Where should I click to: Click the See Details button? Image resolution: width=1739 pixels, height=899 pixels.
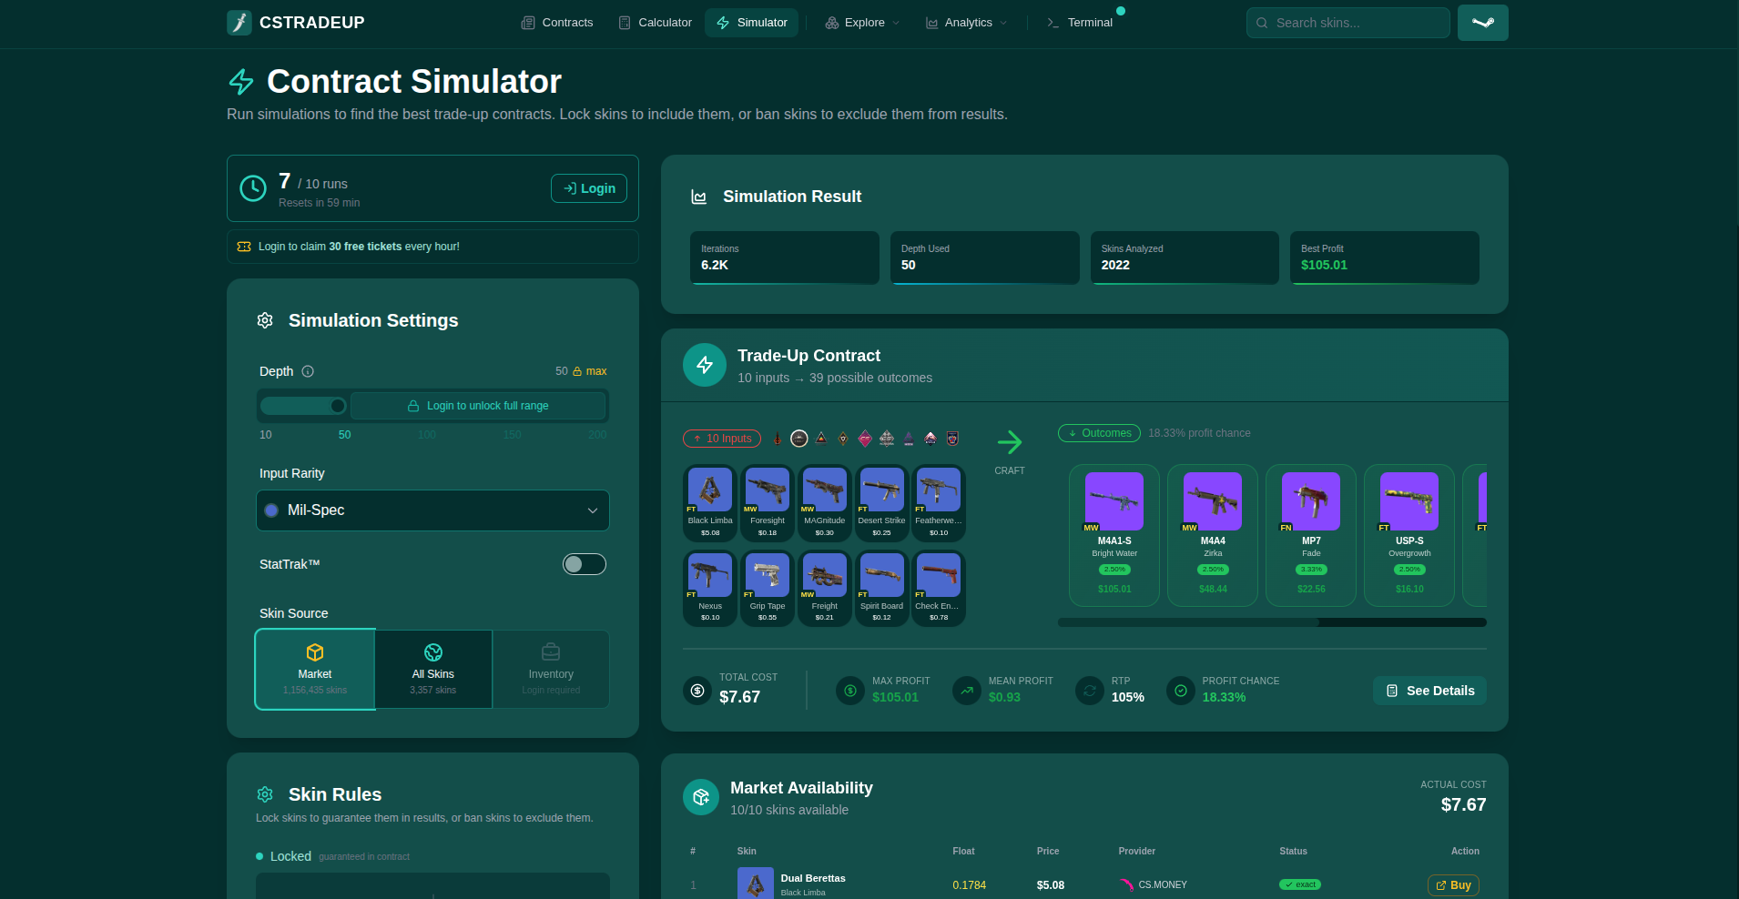coord(1429,691)
